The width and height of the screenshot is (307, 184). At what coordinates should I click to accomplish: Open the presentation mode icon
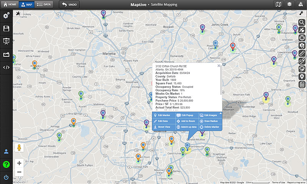point(6,41)
